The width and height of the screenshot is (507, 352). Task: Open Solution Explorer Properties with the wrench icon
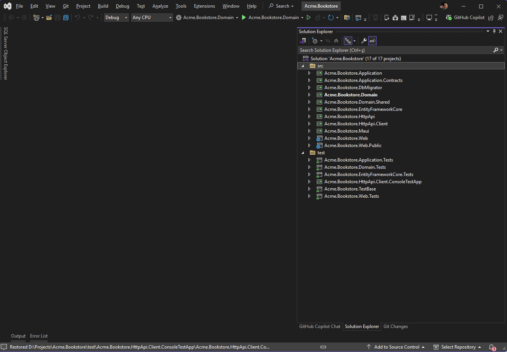(364, 41)
